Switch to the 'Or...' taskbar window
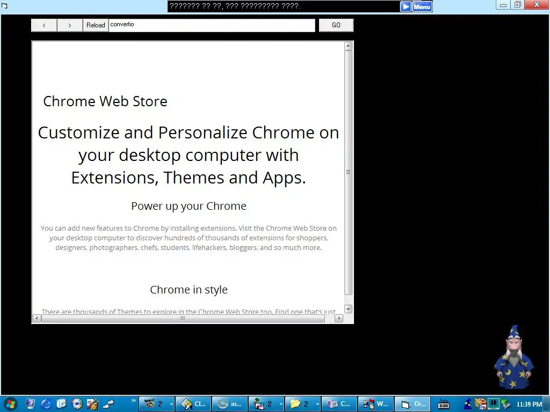This screenshot has width=550, height=412. pyautogui.click(x=412, y=404)
